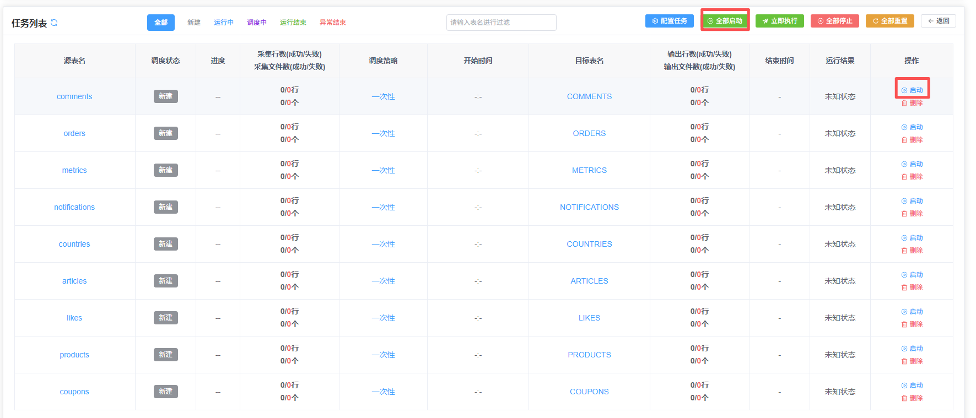Start the coupons task
The width and height of the screenshot is (976, 418).
coord(912,386)
